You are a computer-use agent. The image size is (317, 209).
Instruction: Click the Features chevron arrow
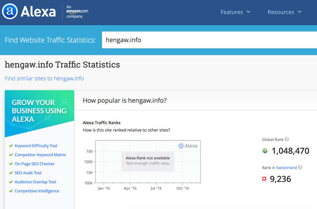click(248, 12)
